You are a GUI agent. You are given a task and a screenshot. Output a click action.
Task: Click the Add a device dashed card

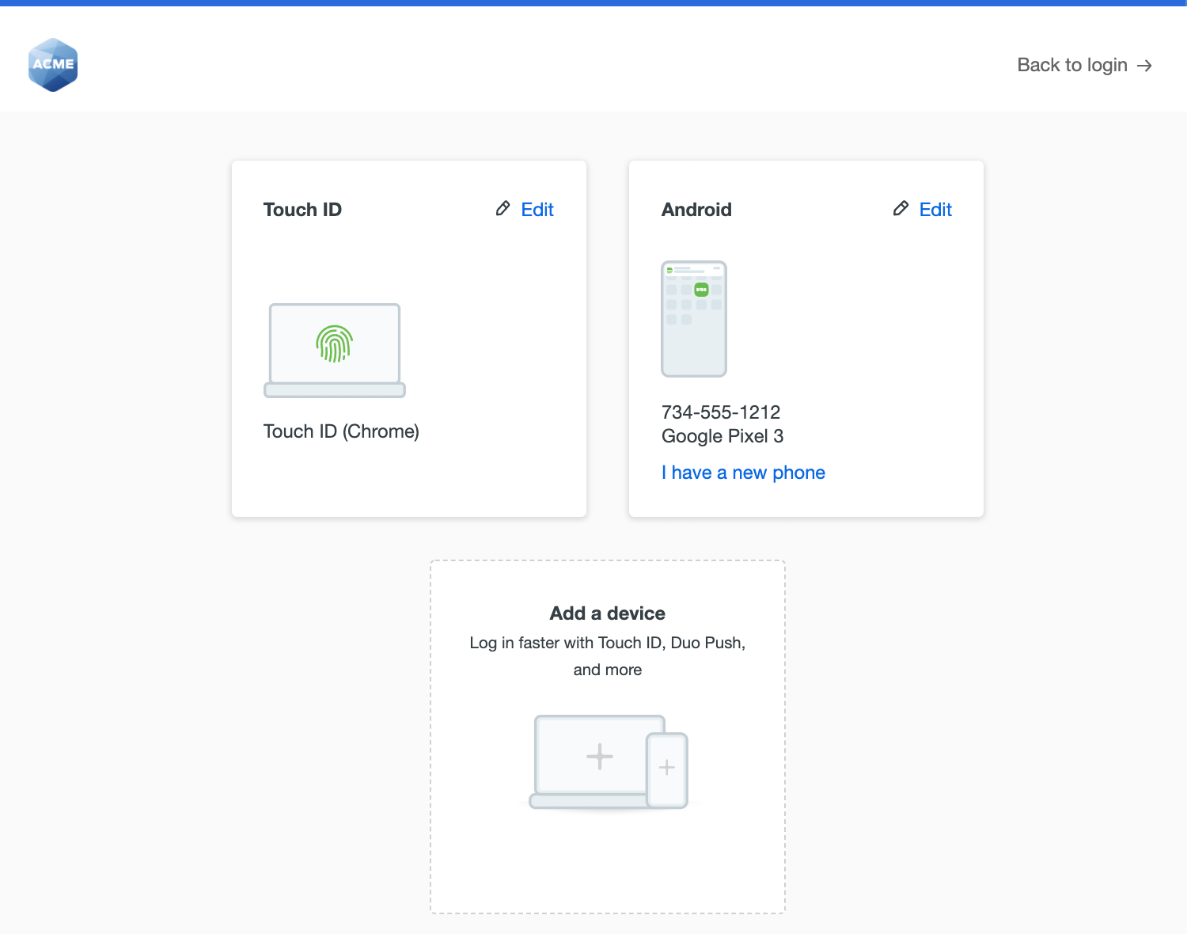(607, 735)
